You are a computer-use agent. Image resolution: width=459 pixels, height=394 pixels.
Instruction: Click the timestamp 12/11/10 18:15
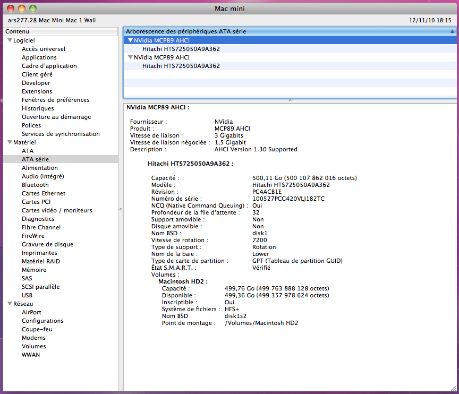pyautogui.click(x=430, y=20)
